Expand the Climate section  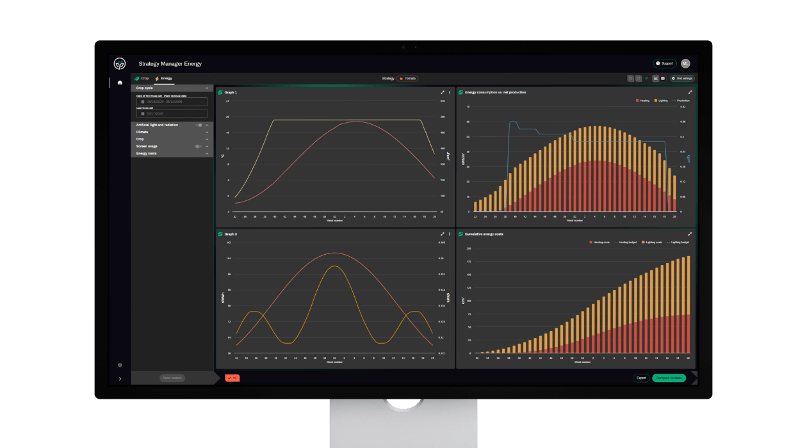207,132
